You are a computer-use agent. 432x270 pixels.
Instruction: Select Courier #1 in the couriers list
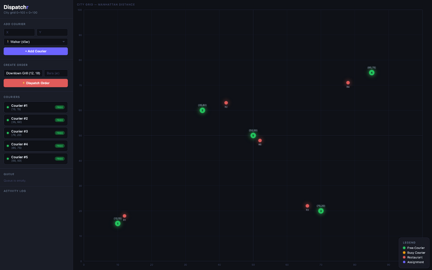[x=36, y=107]
